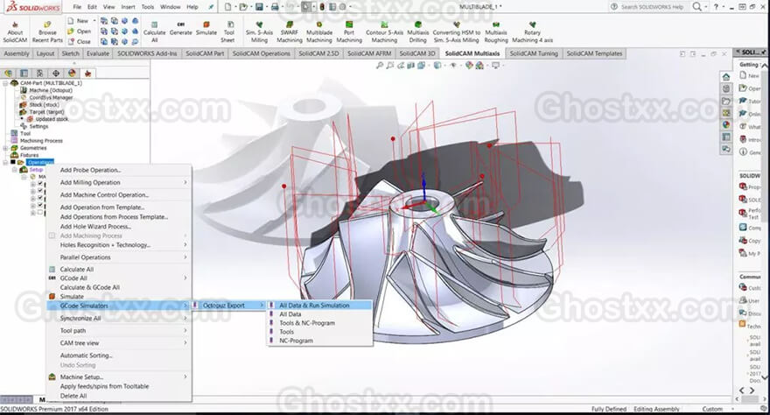Image resolution: width=770 pixels, height=415 pixels.
Task: Collapse the Operations tree node
Action: click(x=5, y=162)
